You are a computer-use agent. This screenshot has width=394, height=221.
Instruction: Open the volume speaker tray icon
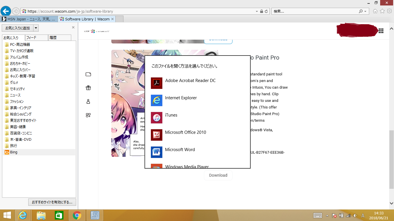[355, 216]
